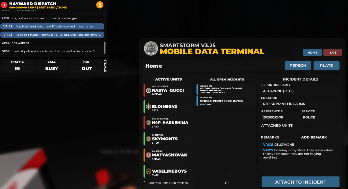Click SKYMONTS unit badge icon
The width and height of the screenshot is (348, 189).
(148, 139)
